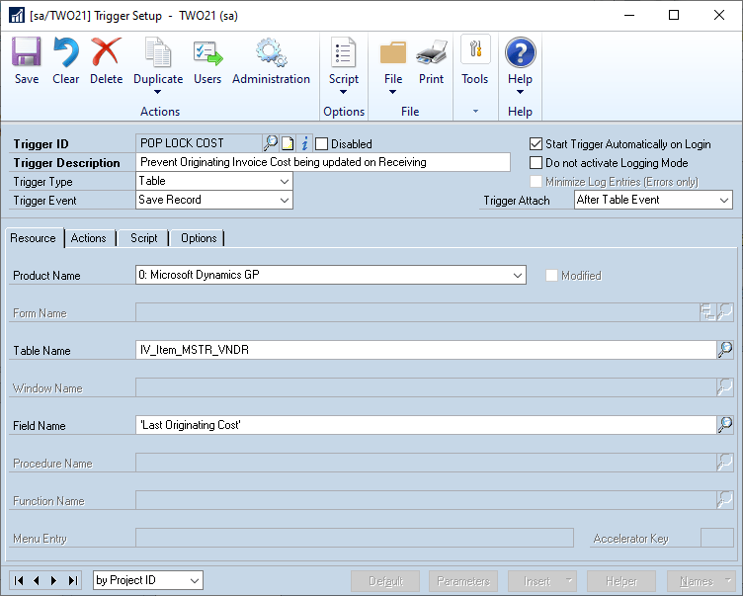Click the Clear undo arrow icon
The height and width of the screenshot is (596, 743).
point(66,51)
